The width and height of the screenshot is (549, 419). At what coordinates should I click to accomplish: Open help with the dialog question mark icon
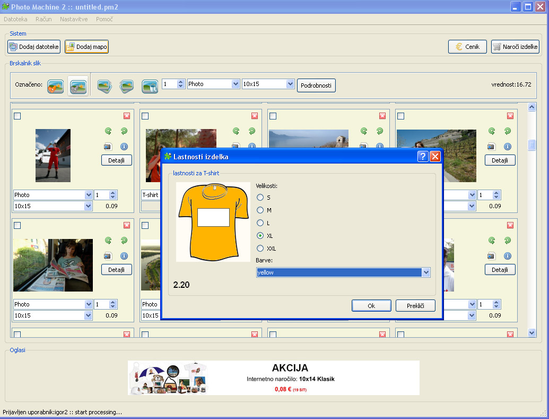pyautogui.click(x=423, y=157)
